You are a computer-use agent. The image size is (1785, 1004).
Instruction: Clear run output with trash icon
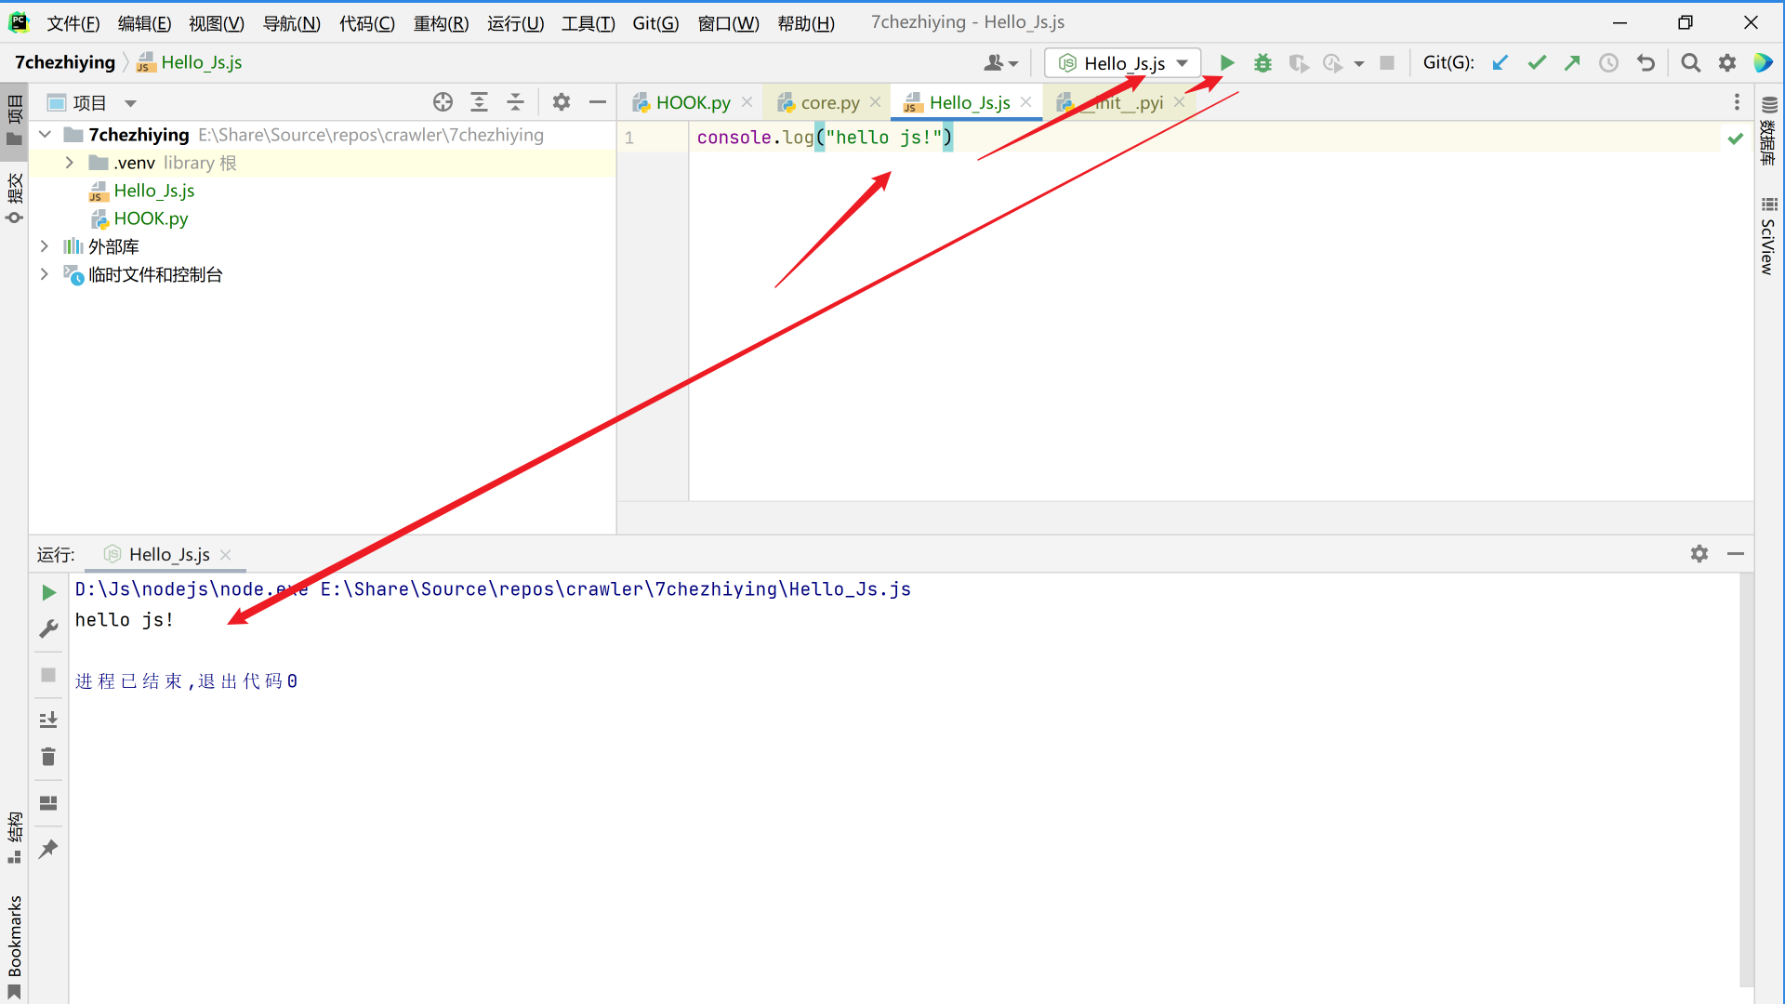[48, 757]
